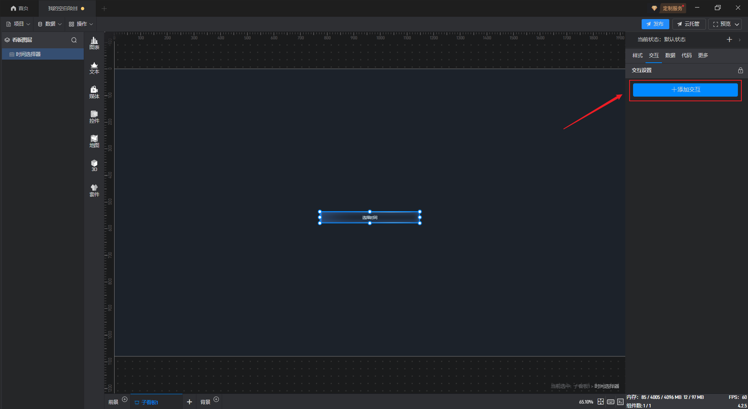Click the fit-canvas-to-screen icon
The image size is (748, 409).
coord(600,402)
